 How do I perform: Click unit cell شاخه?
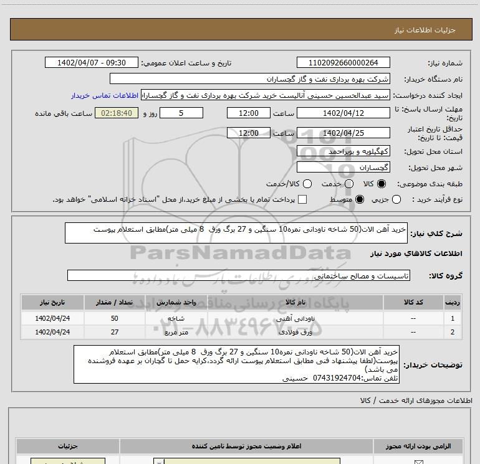[x=176, y=318]
